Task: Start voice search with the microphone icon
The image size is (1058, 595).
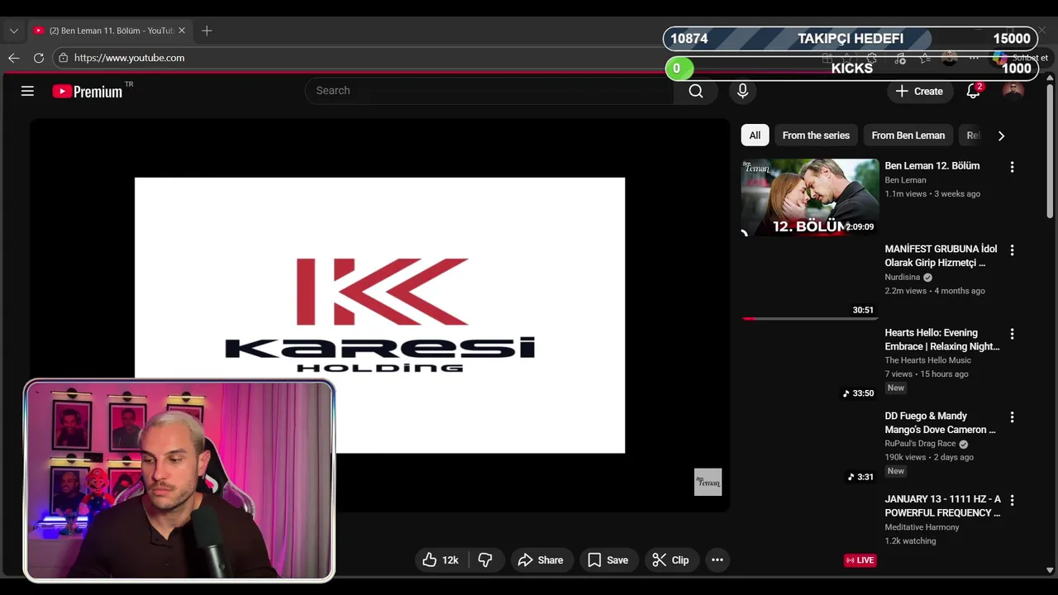Action: [742, 91]
